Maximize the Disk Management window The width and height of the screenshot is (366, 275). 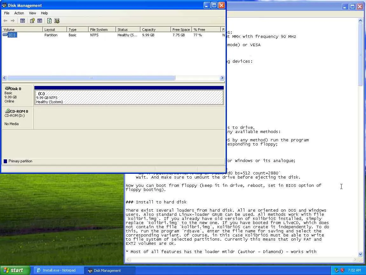[x=214, y=5]
